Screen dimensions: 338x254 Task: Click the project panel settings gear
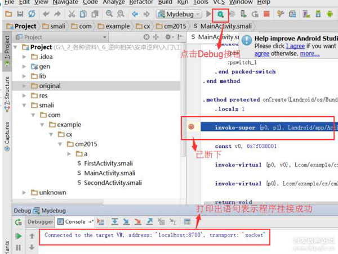169,37
